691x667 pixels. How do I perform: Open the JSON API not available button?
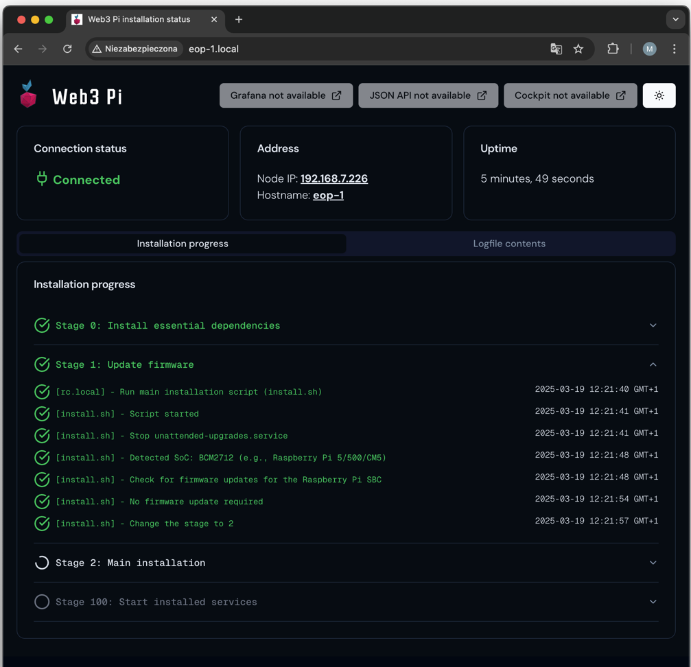pos(428,95)
